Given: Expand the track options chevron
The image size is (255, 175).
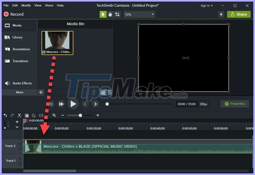Looking at the screenshot, I should (x=17, y=127).
